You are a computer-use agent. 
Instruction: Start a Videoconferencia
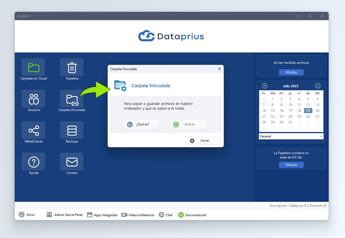(x=138, y=215)
